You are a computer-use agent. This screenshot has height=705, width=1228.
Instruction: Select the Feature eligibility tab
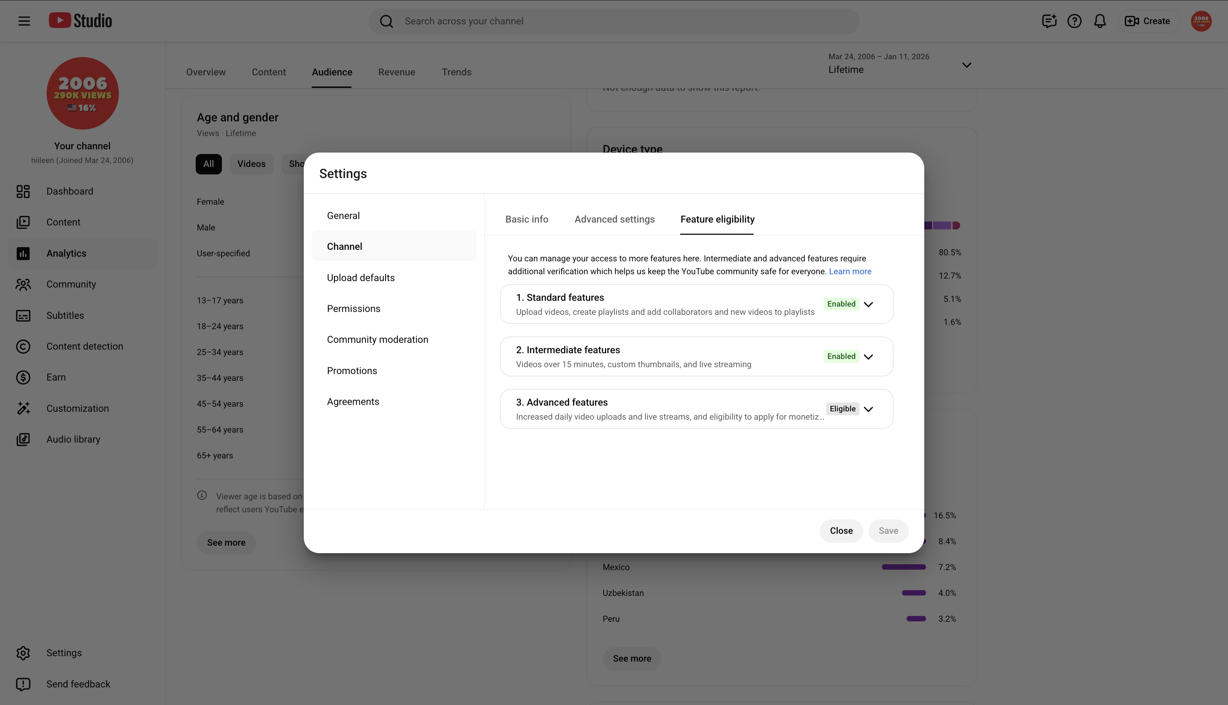[717, 219]
